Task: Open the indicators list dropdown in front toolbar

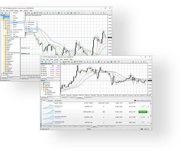Action: coord(108,62)
